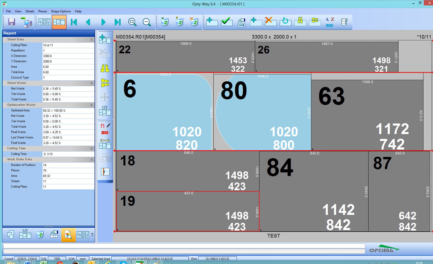
Task: Click the double-arrow horizontal resize layout icon
Action: click(x=105, y=143)
